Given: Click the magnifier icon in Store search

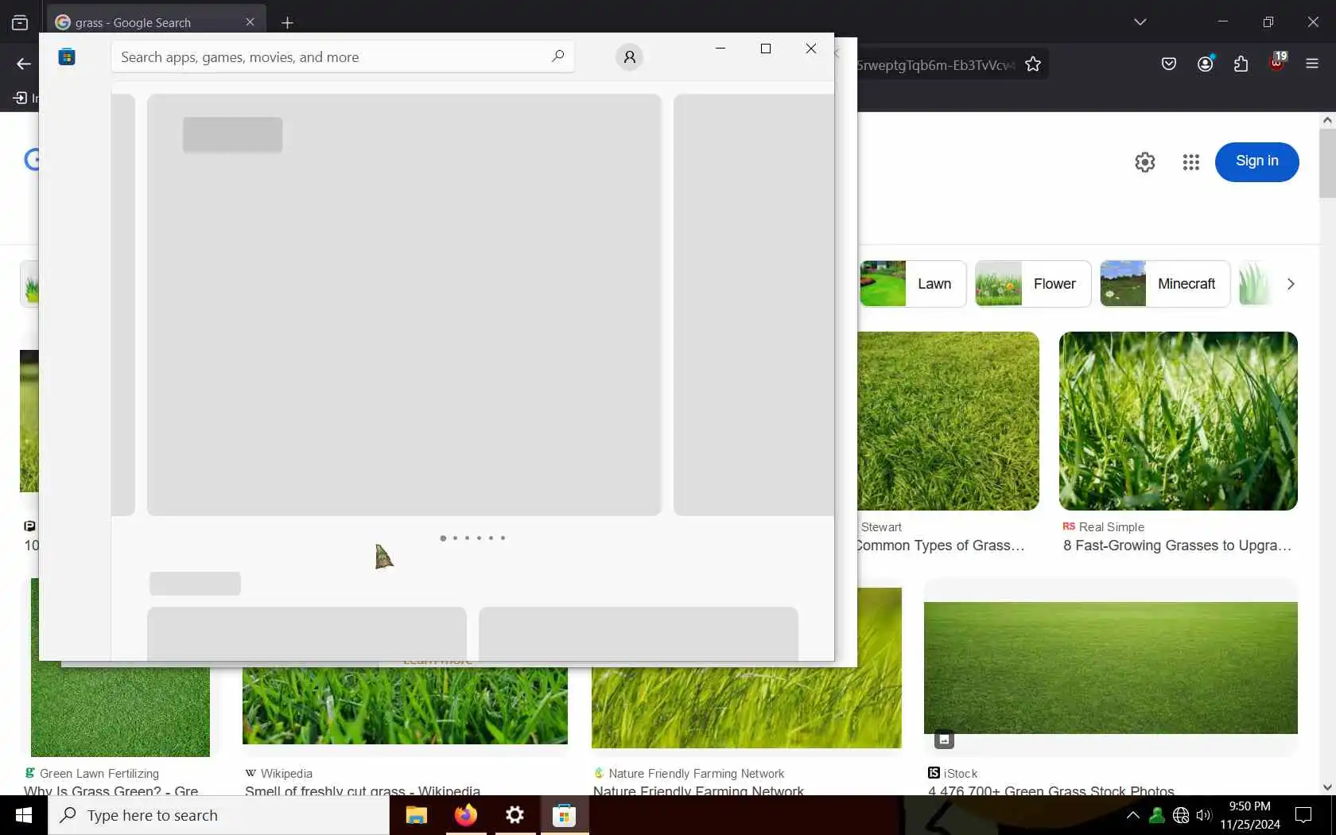Looking at the screenshot, I should click(557, 56).
